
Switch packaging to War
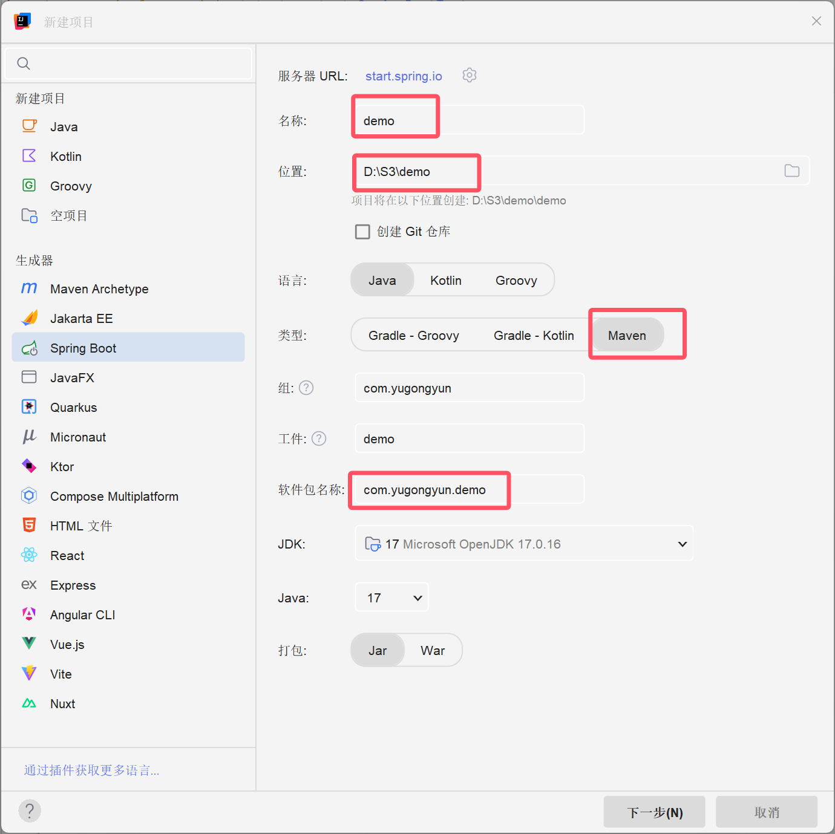(432, 650)
